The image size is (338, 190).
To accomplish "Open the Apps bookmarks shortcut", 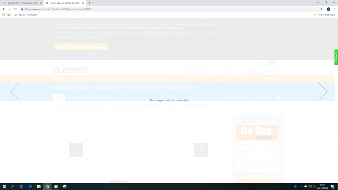I will (x=7, y=14).
